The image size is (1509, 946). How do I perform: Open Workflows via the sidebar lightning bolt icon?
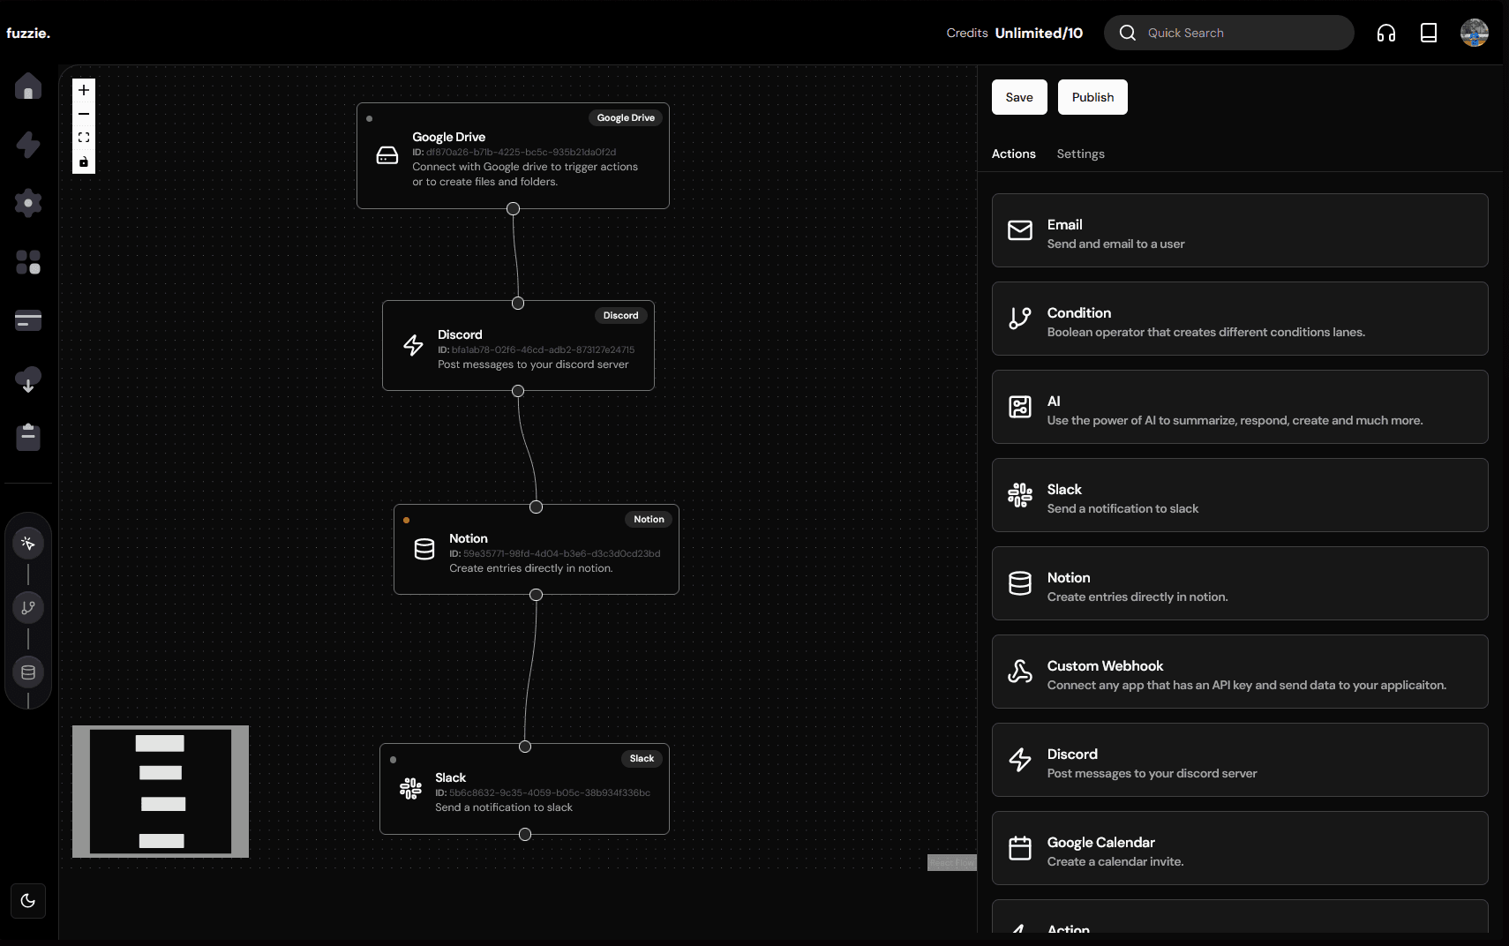point(28,145)
